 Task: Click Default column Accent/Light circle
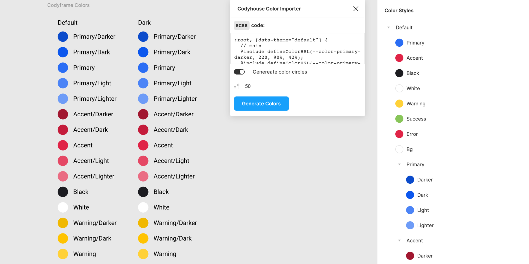pos(63,161)
